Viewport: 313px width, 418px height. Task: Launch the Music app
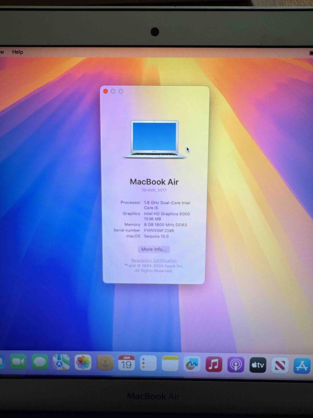214,364
